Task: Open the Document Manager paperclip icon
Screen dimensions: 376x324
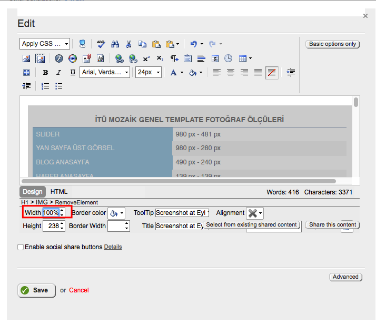Action: tap(86, 58)
